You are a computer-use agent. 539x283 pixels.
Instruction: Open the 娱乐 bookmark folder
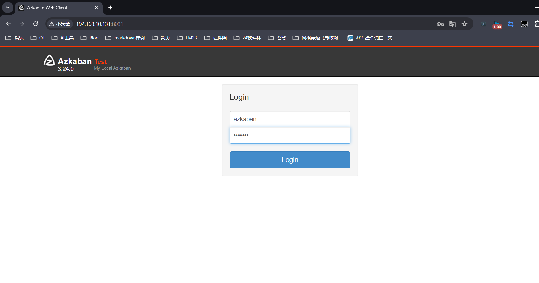tap(15, 38)
